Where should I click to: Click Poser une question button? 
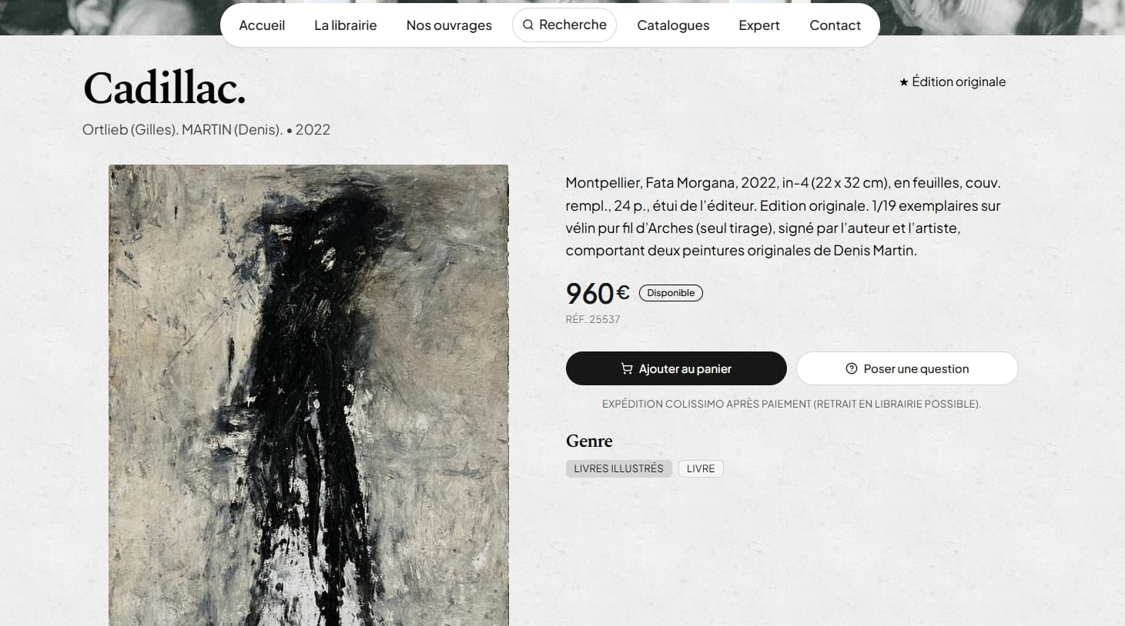[x=907, y=368]
